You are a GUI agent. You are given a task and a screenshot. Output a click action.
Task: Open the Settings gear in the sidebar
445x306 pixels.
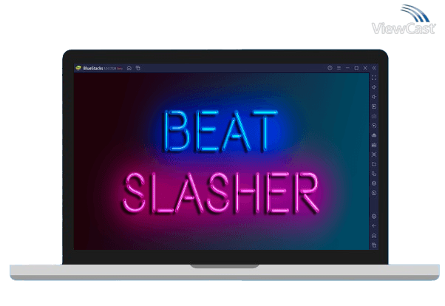pos(374,217)
